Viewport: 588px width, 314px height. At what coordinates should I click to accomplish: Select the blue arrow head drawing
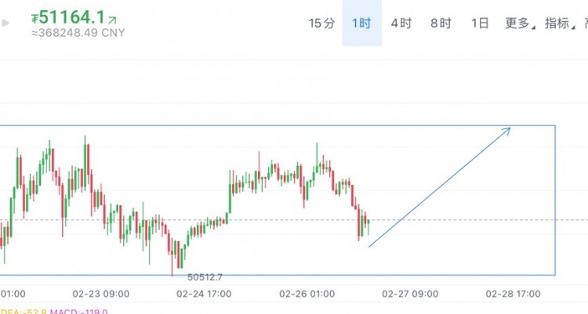click(x=506, y=132)
